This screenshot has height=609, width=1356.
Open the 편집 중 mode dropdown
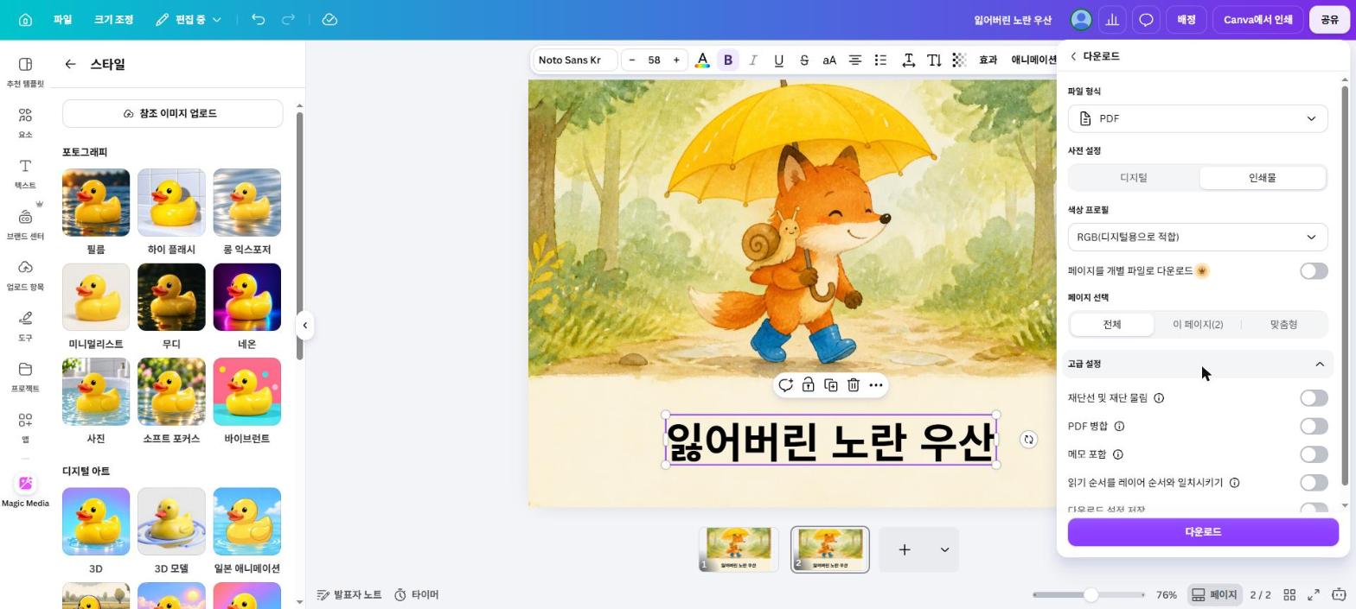click(x=189, y=19)
